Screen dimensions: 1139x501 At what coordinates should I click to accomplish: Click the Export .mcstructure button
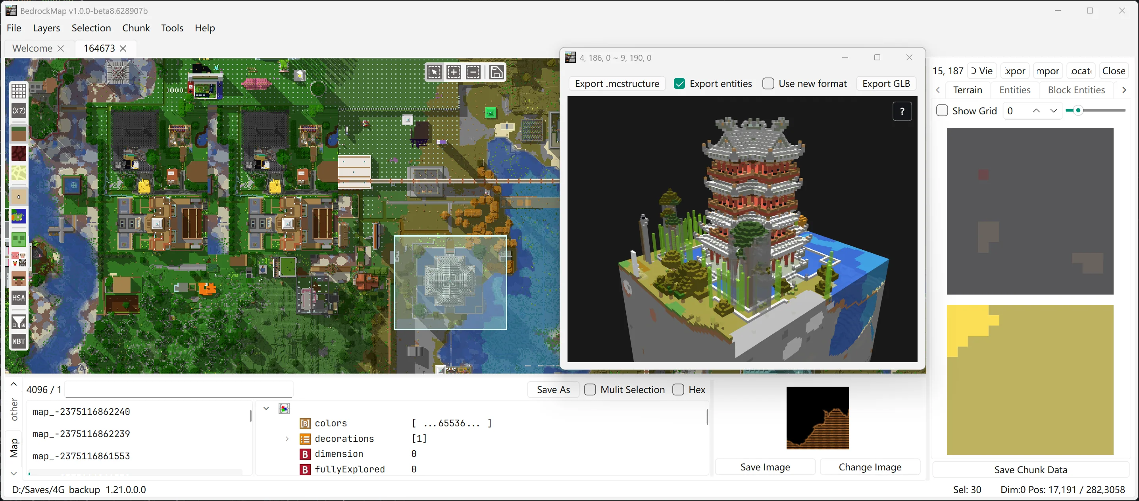pyautogui.click(x=617, y=84)
